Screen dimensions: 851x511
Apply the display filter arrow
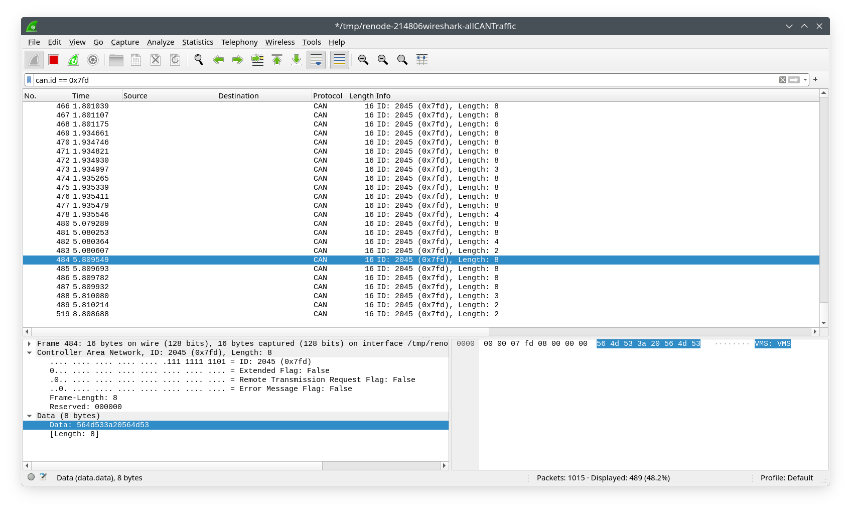click(x=794, y=80)
